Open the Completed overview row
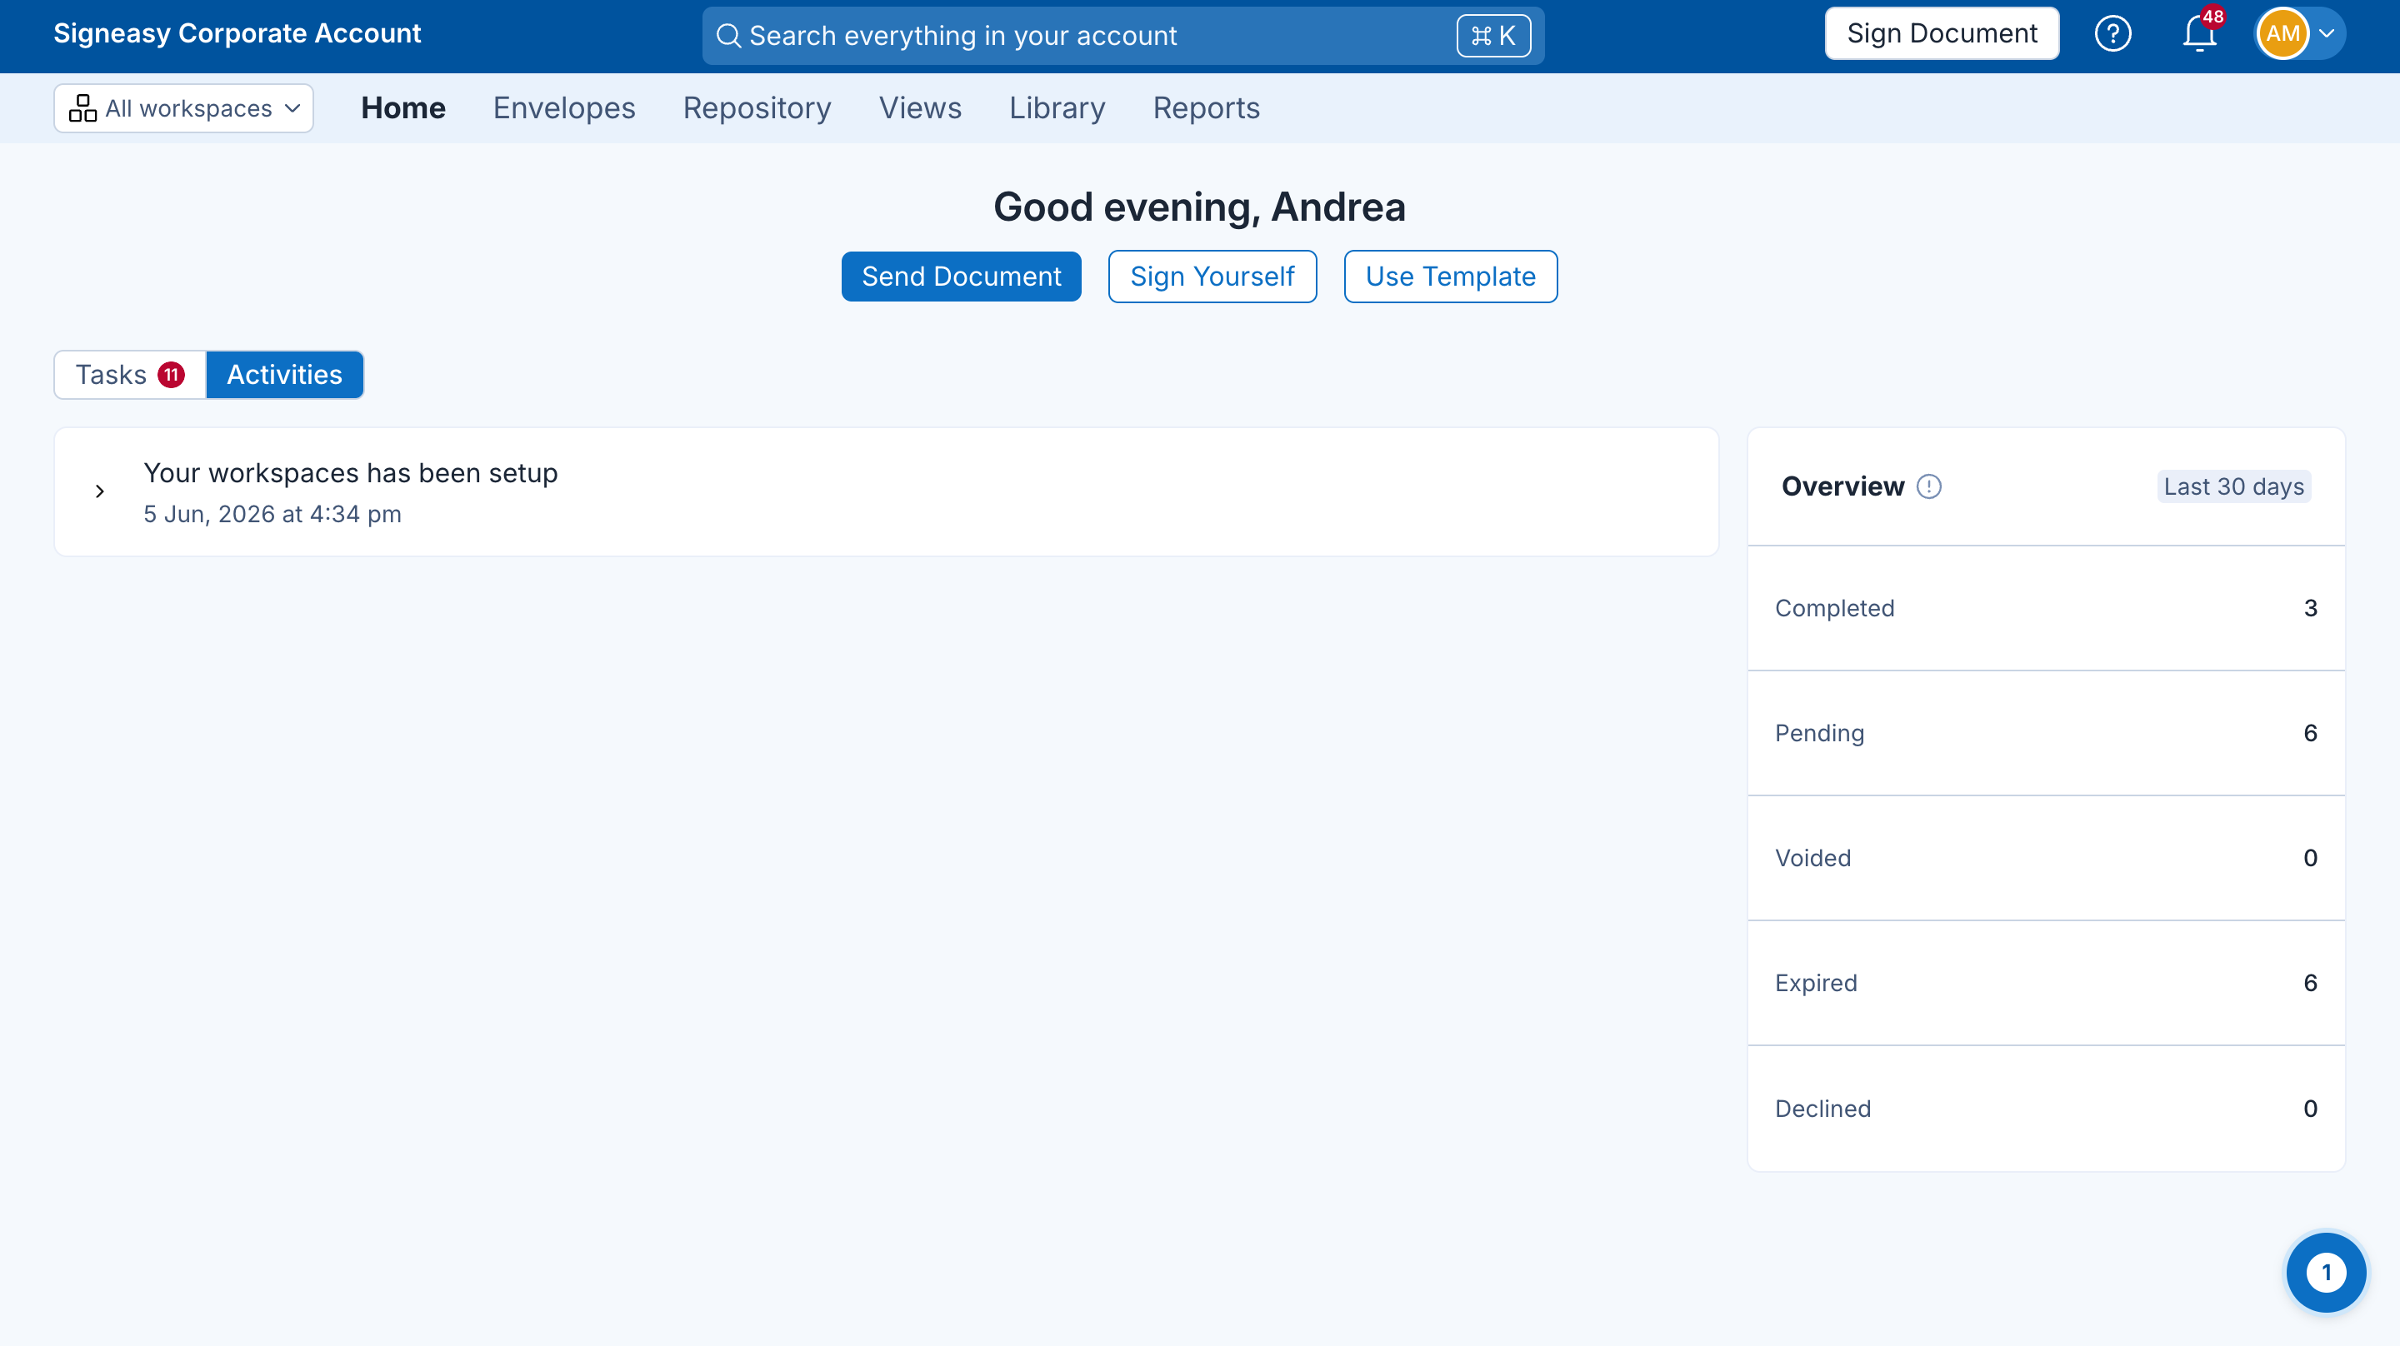2400x1346 pixels. click(x=2046, y=608)
